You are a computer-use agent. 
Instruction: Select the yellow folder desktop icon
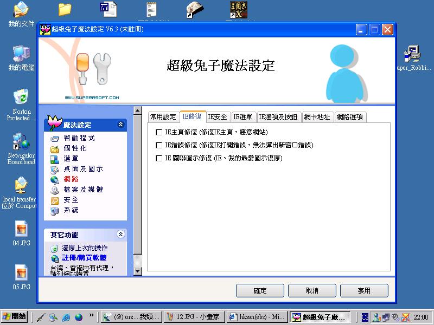coord(65,9)
